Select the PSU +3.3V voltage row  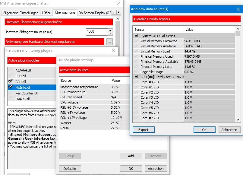click(x=95, y=107)
